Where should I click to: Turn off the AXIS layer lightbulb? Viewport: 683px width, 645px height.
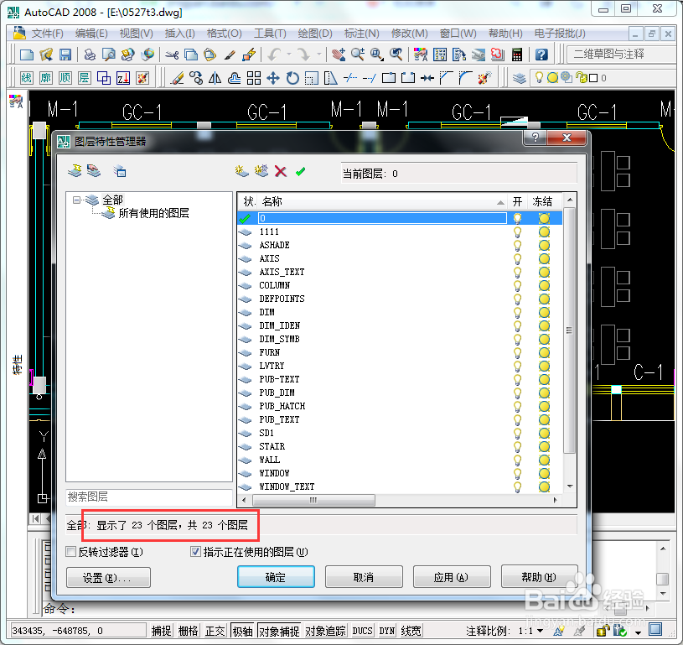click(517, 258)
